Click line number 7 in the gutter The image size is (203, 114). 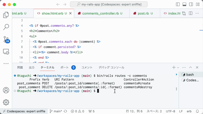[x=22, y=41]
